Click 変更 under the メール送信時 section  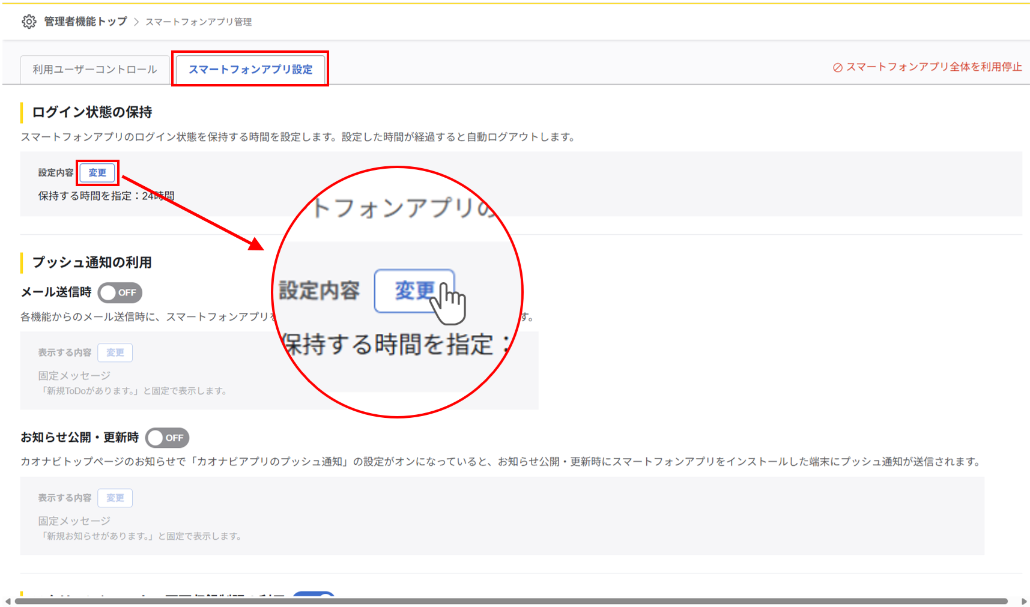115,352
